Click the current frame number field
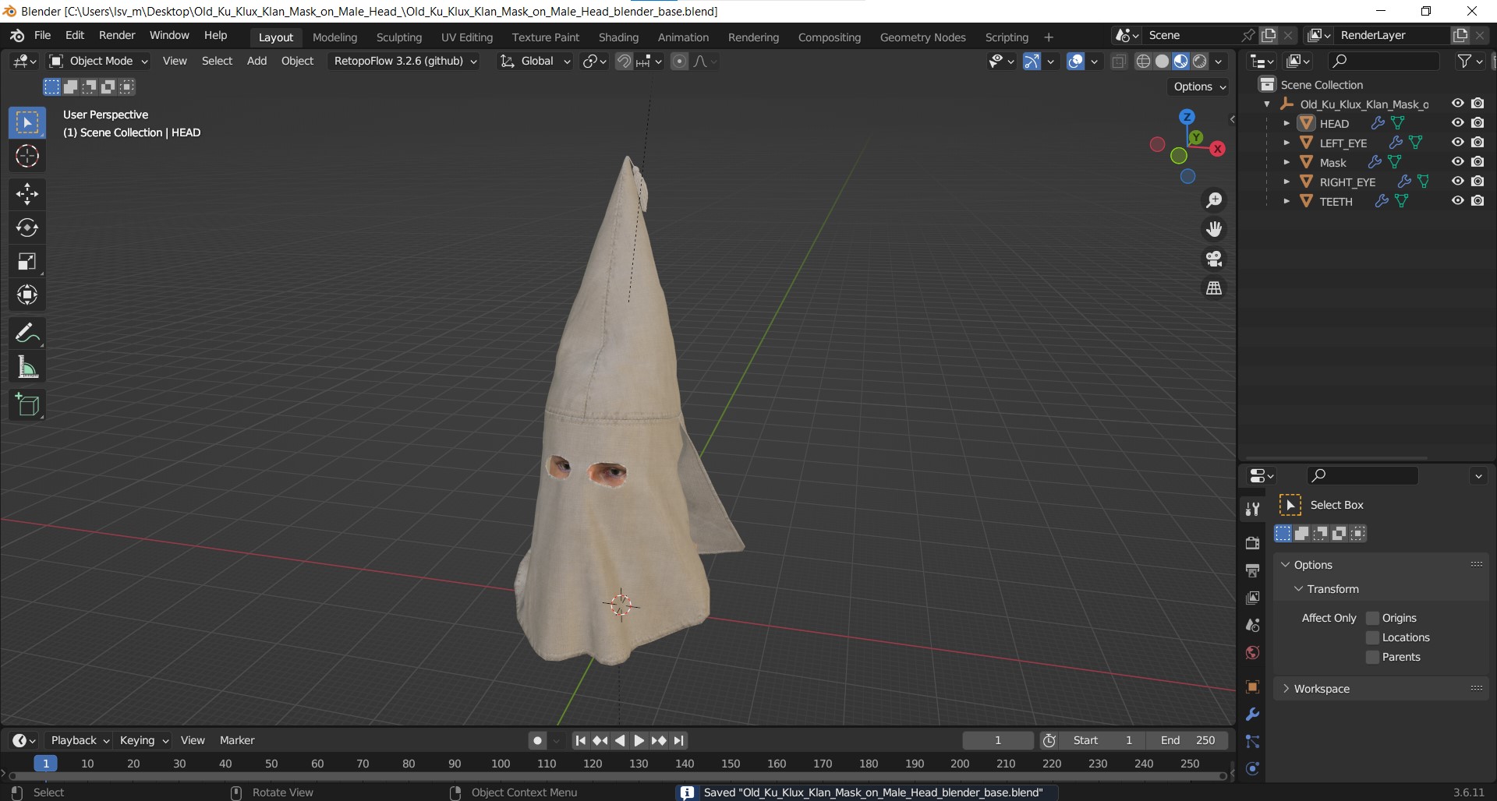The height and width of the screenshot is (801, 1497). pyautogui.click(x=998, y=740)
